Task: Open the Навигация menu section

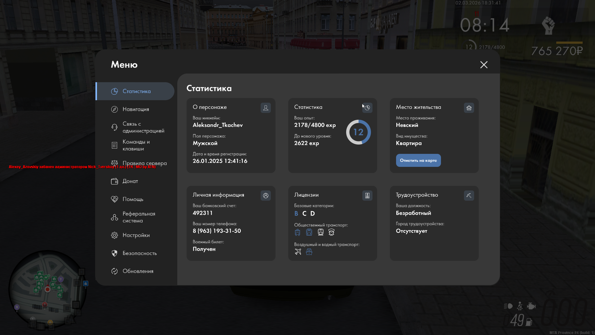Action: coord(135,109)
